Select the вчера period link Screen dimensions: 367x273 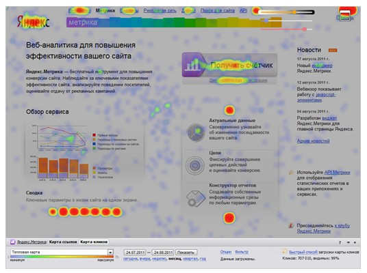click(x=145, y=259)
